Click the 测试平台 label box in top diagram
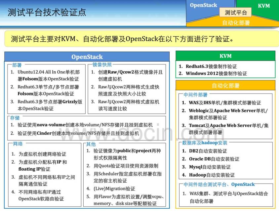Viewport: 279px width, 211px height. [x=235, y=13]
